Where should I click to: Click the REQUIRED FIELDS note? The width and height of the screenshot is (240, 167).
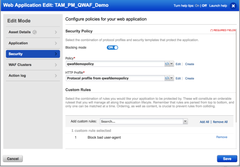tap(223, 30)
